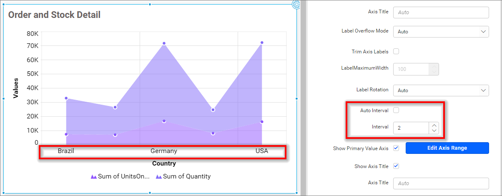
Task: Click the Sum of UnitsOn... legend text
Action: (123, 176)
